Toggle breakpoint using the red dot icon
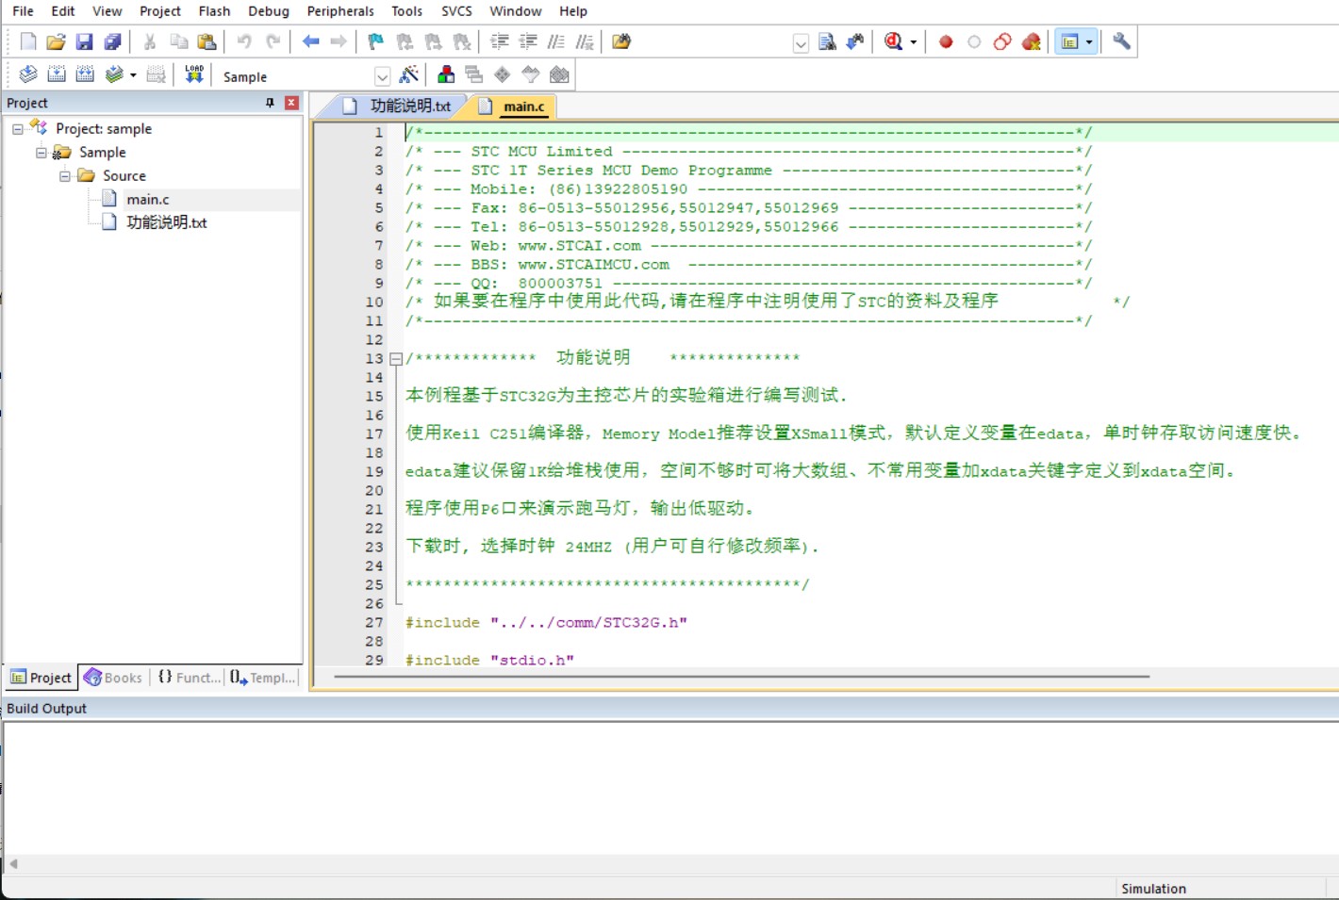 coord(946,41)
